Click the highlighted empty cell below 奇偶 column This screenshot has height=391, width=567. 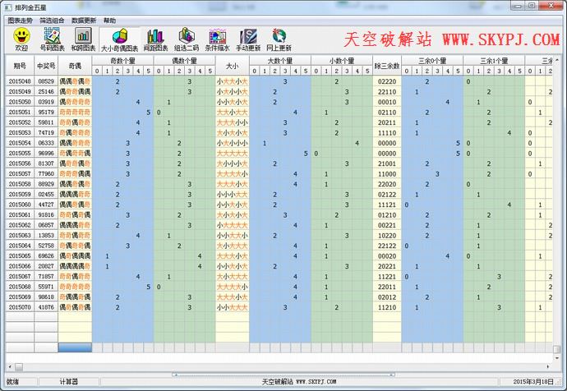(75, 347)
